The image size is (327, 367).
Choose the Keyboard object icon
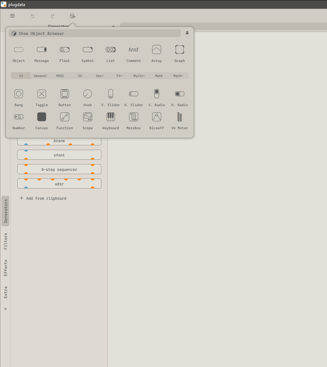click(x=111, y=117)
